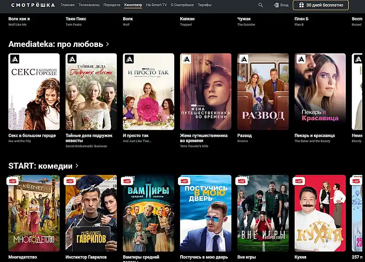The image size is (365, 262).
Task: Click Amediateka badge on Жена путешественника poster
Action: [x=187, y=59]
